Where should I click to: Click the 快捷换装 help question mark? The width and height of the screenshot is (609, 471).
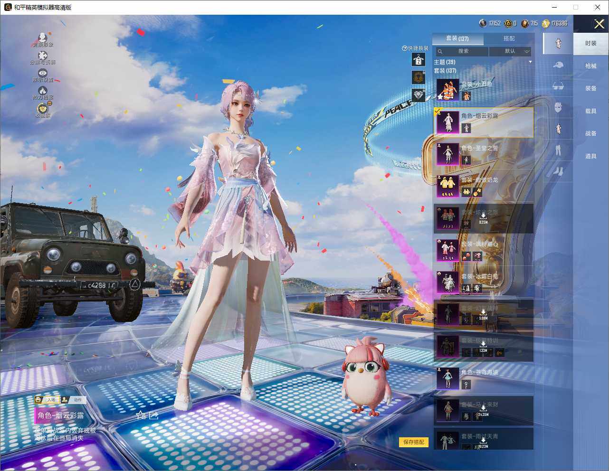405,48
